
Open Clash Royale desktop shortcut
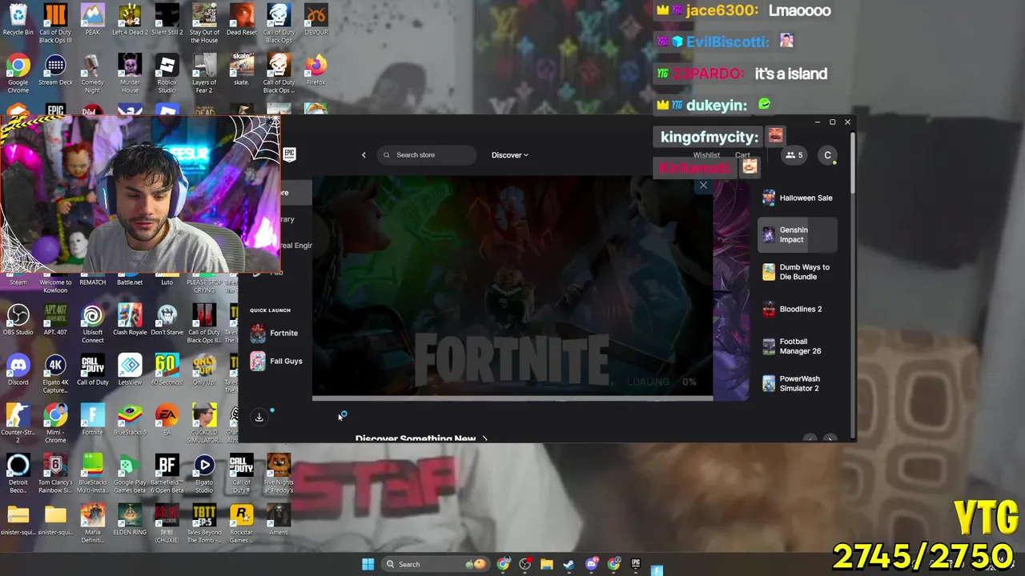coord(130,320)
